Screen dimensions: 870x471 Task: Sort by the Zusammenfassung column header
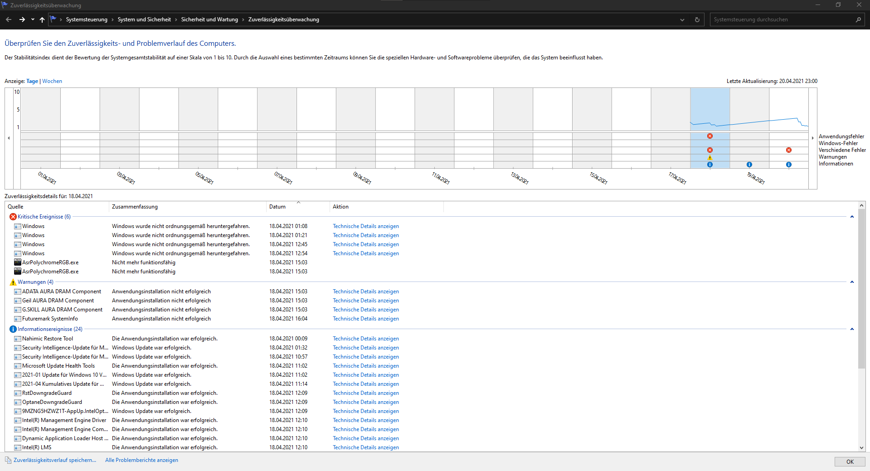tap(187, 207)
